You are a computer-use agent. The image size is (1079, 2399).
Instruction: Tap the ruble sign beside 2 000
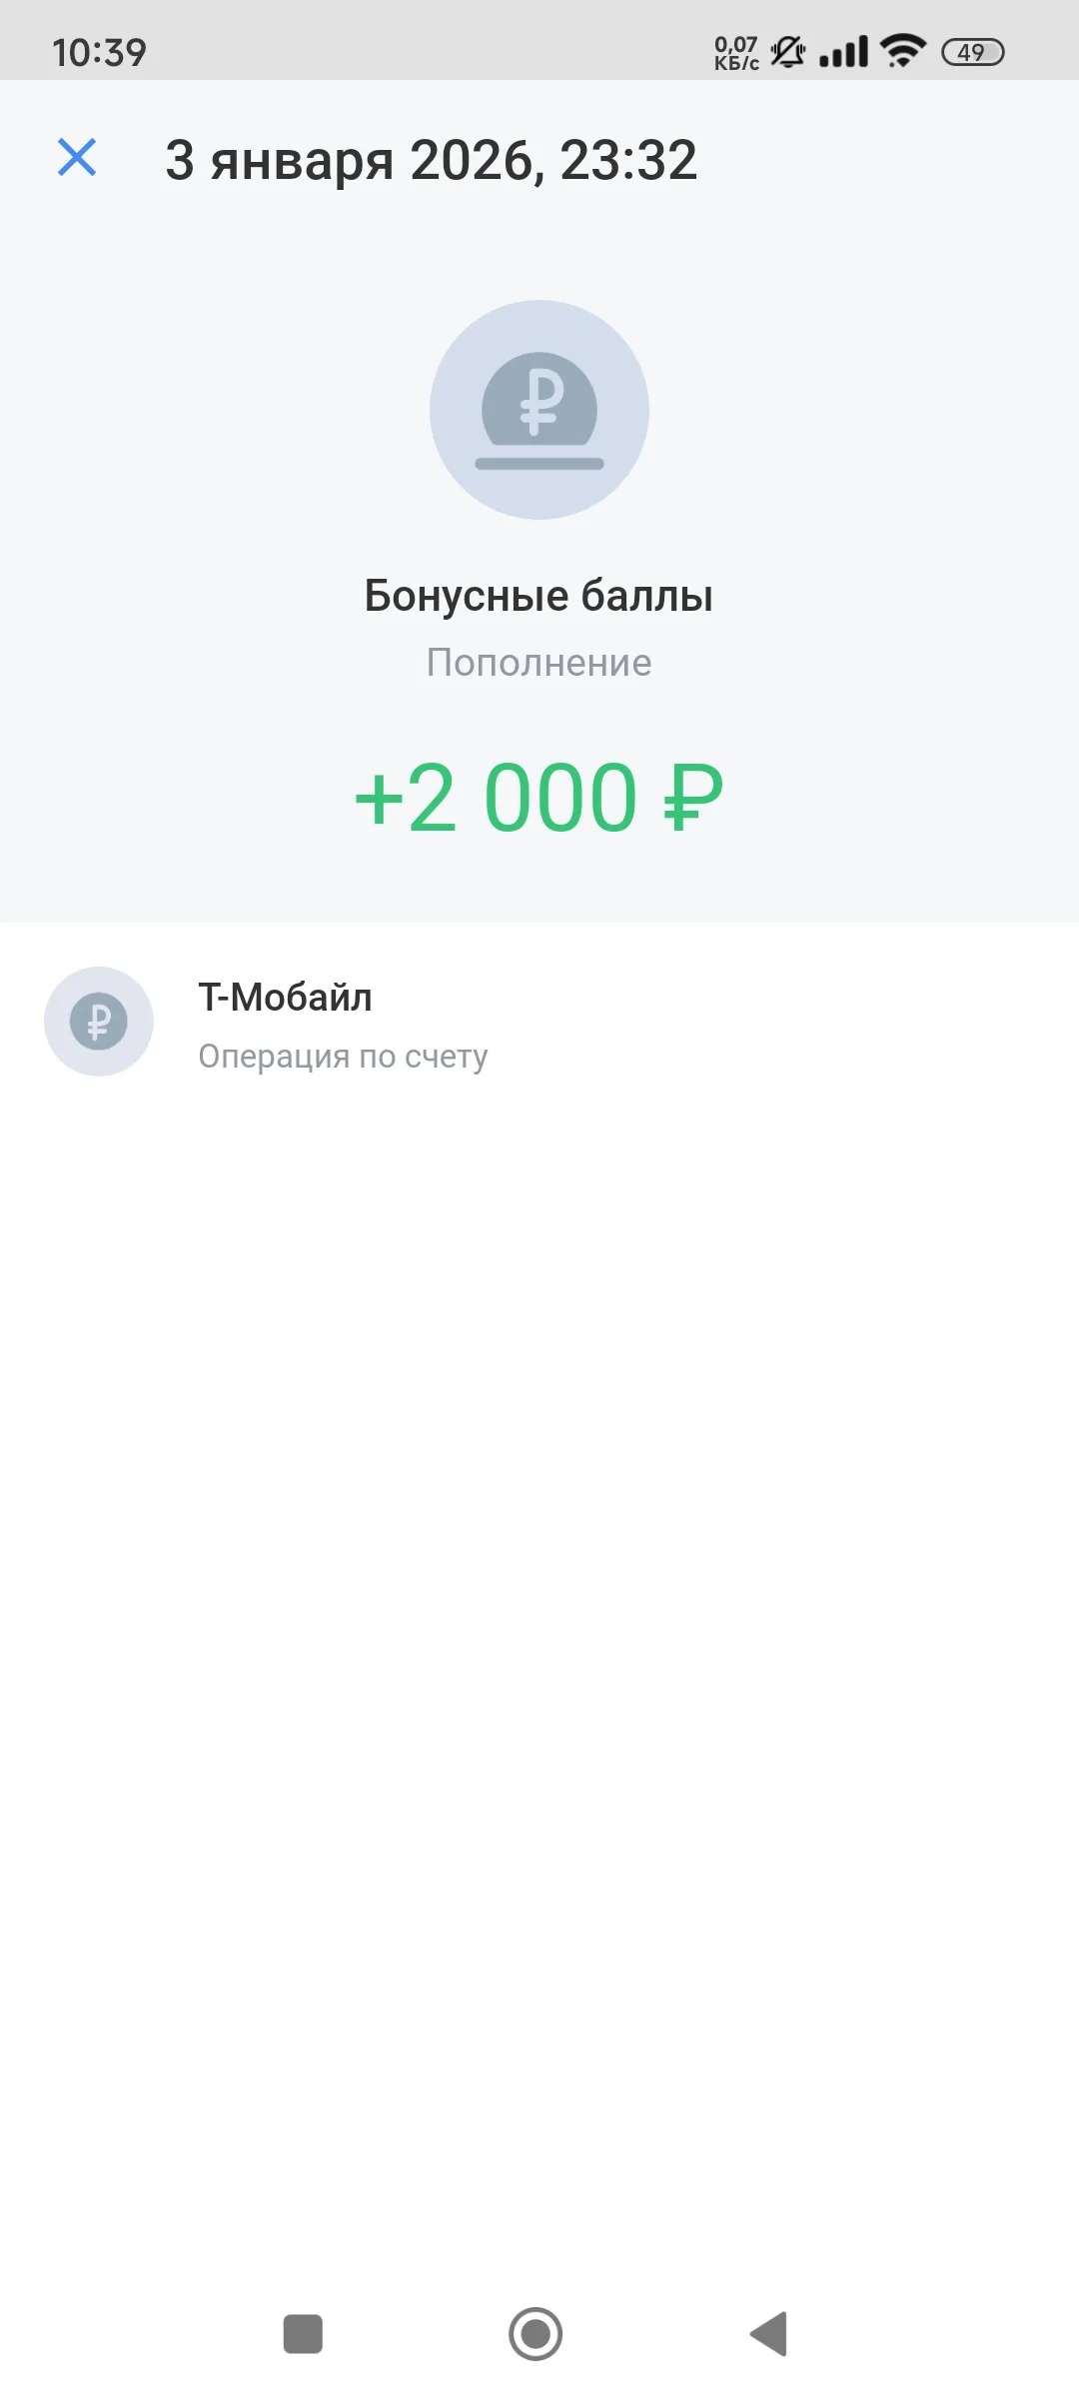click(x=693, y=798)
